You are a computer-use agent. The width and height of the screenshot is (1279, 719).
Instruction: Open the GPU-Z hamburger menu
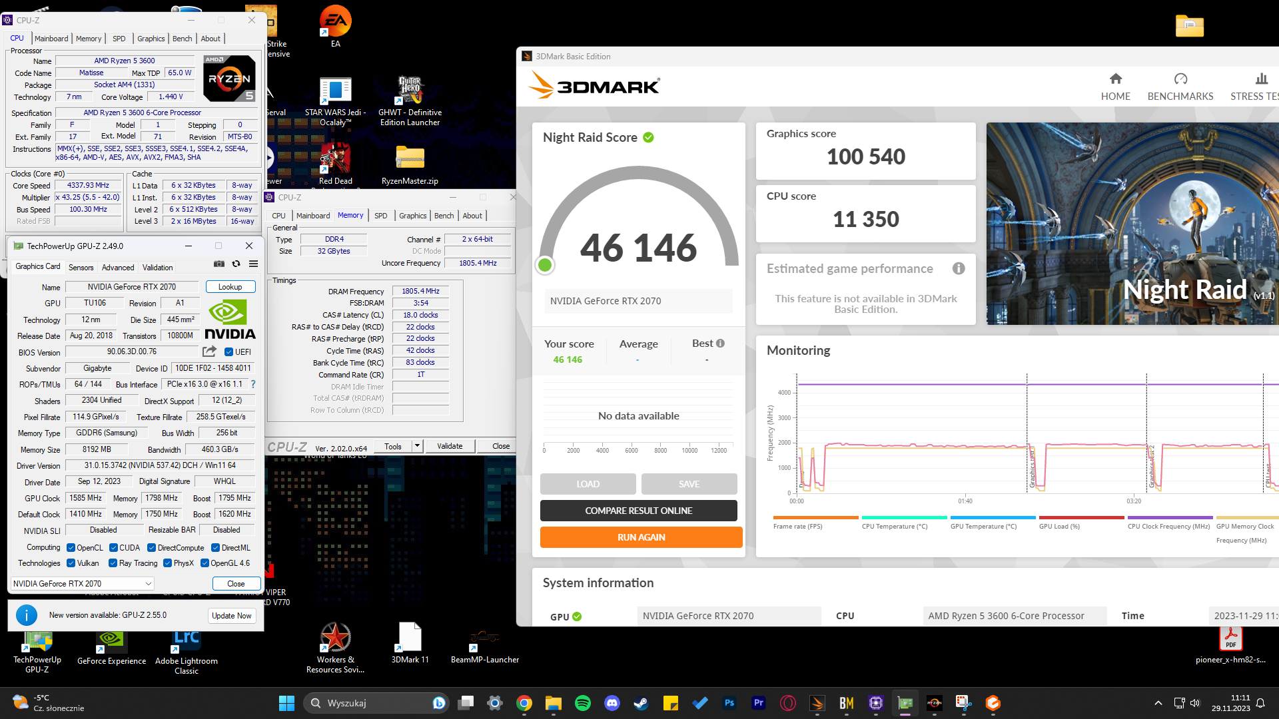click(x=254, y=264)
